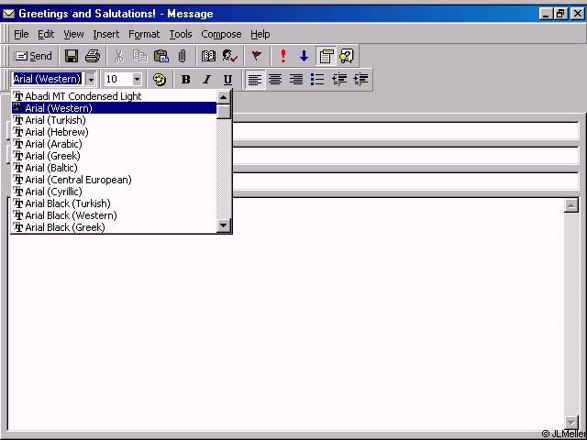Open the View menu

73,34
